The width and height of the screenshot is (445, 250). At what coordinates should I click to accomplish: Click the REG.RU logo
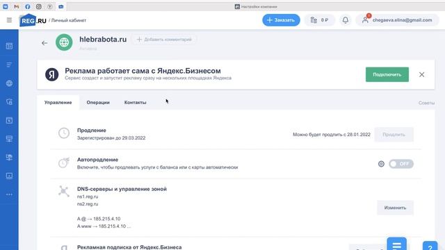click(33, 20)
